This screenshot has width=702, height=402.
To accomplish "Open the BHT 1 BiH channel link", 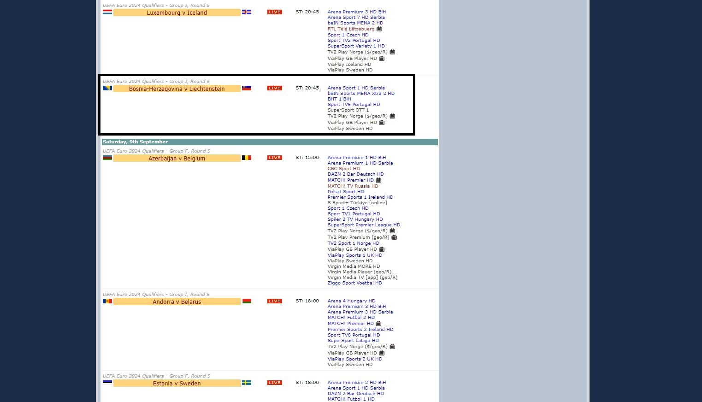I will click(339, 99).
